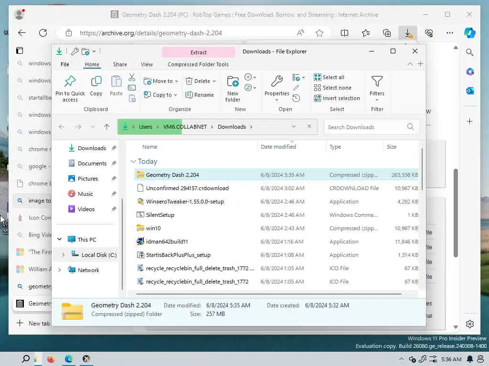Screen dimensions: 489x366
Task: Collapse the Today group
Action: click(133, 162)
